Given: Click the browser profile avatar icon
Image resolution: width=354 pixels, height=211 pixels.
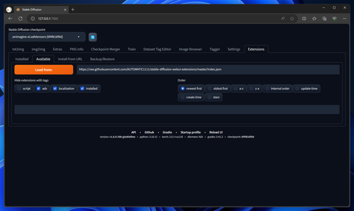Looking at the screenshot, I should click(x=9, y=9).
